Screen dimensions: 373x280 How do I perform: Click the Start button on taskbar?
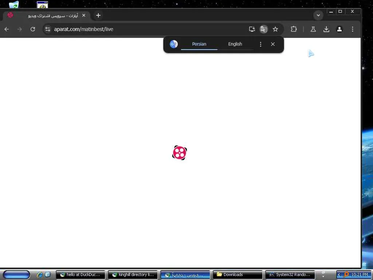point(16,275)
